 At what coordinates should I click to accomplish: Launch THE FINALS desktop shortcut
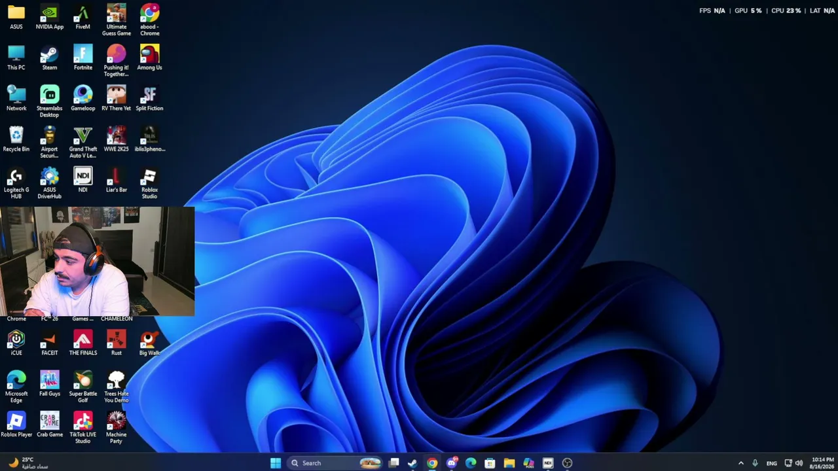(83, 343)
